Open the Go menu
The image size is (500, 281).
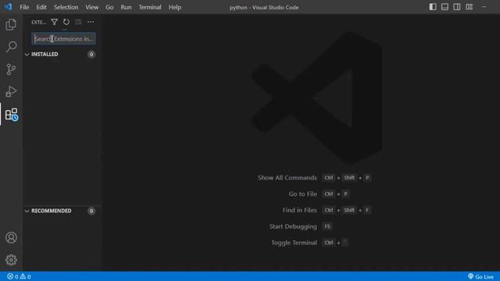tap(109, 7)
